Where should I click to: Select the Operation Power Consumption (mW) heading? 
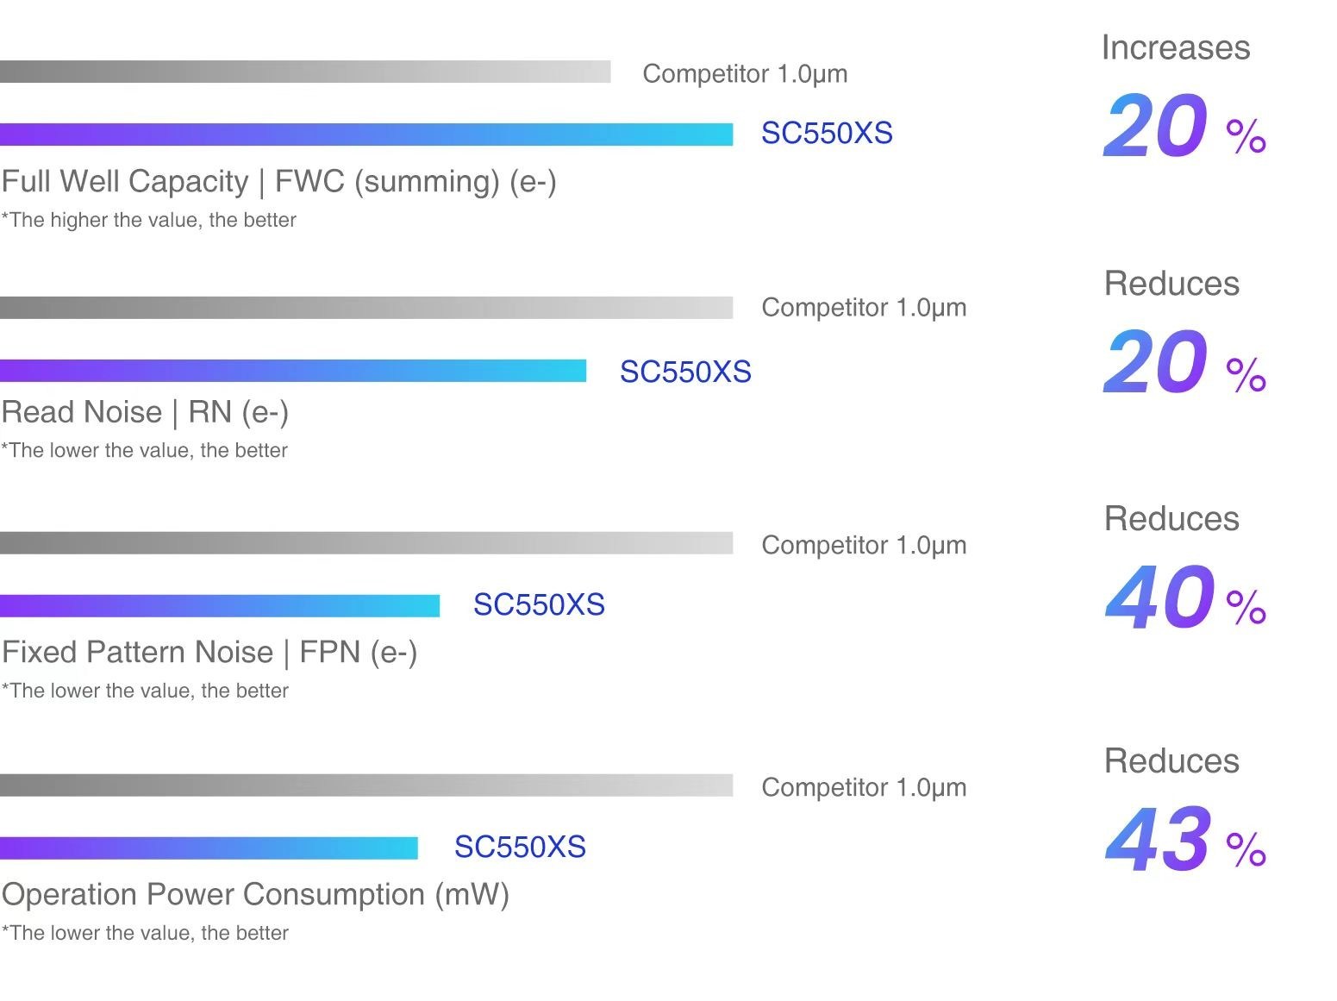pos(255,894)
